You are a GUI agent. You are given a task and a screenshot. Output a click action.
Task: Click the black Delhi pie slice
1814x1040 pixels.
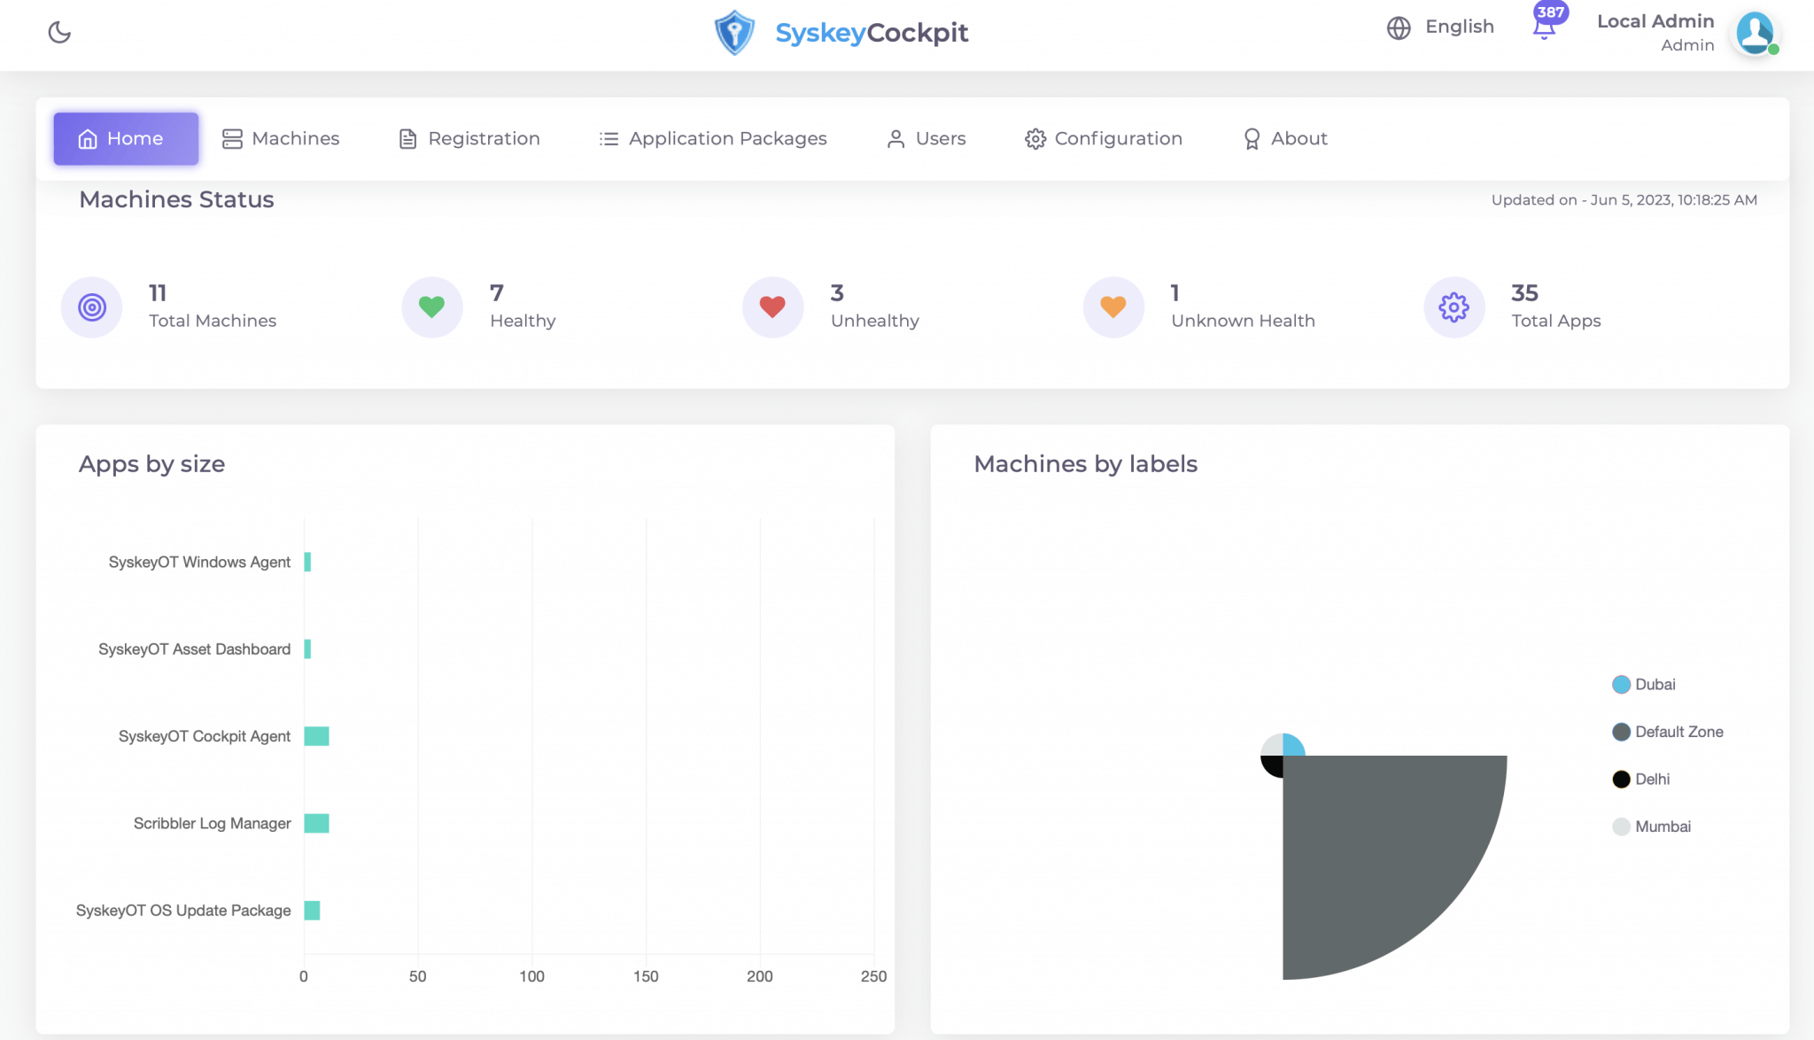[1274, 764]
